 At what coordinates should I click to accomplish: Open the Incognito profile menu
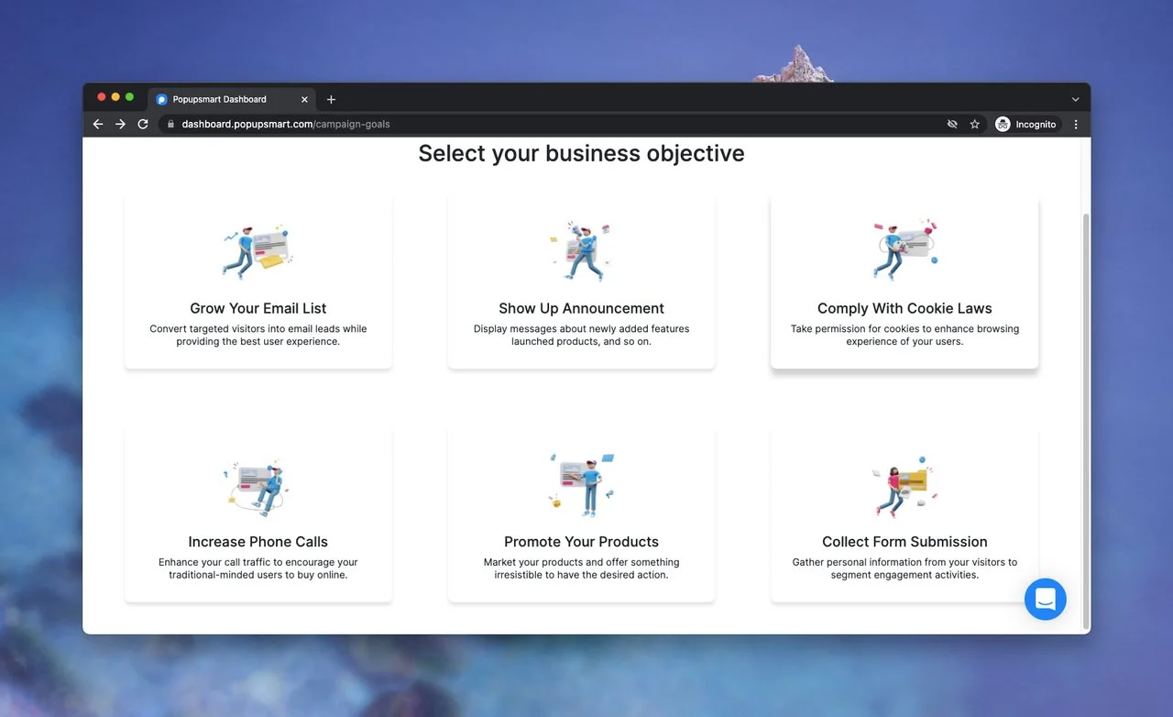tap(1025, 125)
